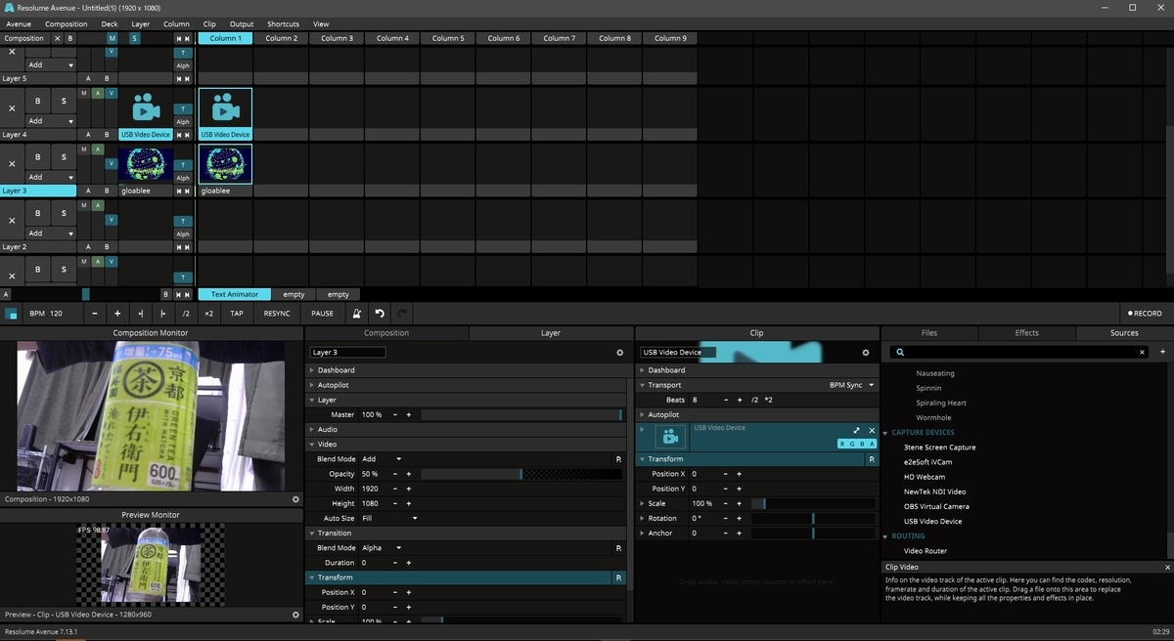Halve BPM with /2 button
Image resolution: width=1174 pixels, height=641 pixels.
(x=186, y=314)
